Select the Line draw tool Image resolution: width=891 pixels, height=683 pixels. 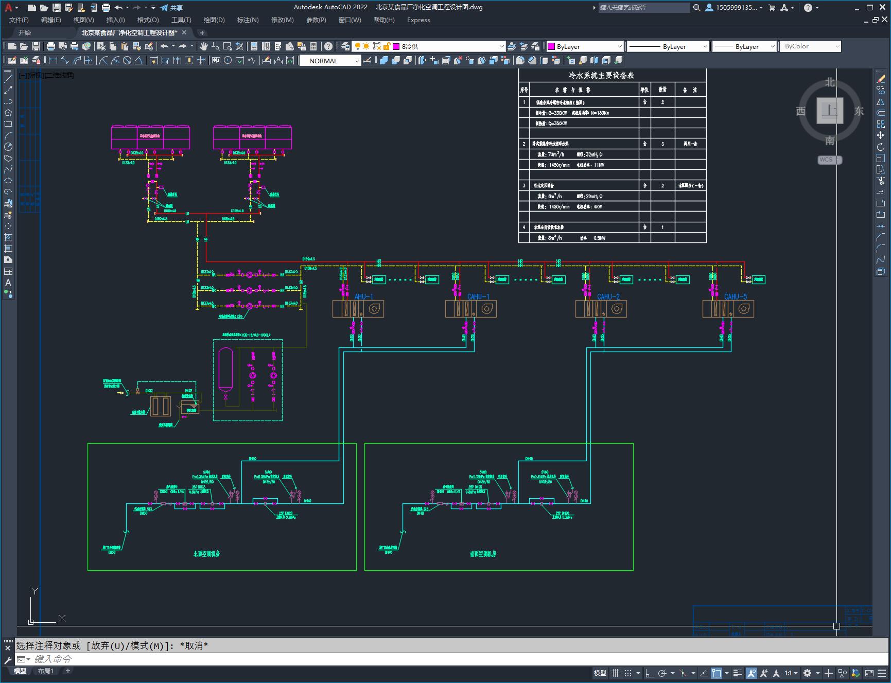pos(8,79)
